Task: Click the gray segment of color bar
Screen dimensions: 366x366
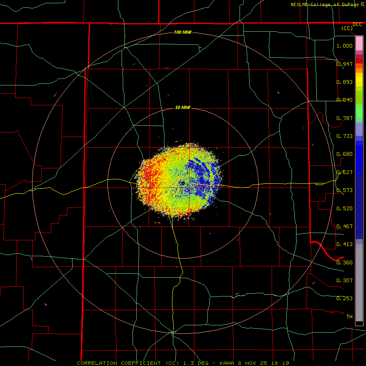Action: pyautogui.click(x=359, y=283)
